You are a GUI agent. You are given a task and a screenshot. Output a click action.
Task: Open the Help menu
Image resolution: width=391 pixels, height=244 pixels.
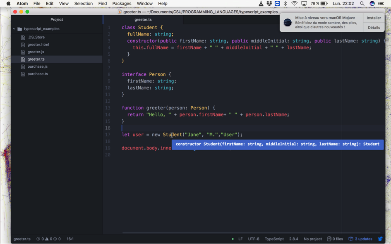pyautogui.click(x=163, y=3)
